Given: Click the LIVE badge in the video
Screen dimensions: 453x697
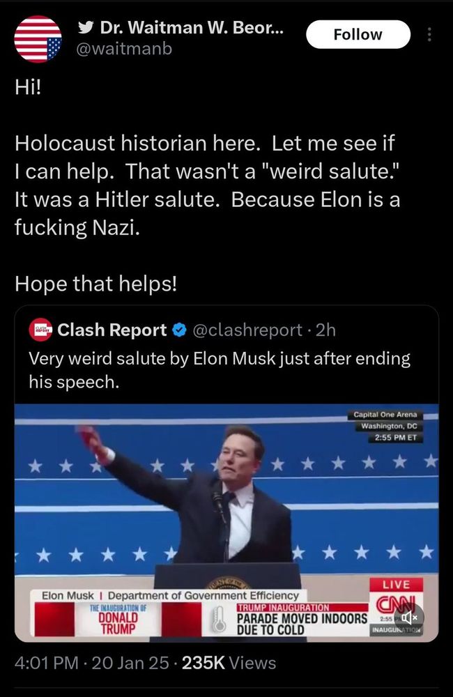Looking at the screenshot, I should click(x=396, y=584).
